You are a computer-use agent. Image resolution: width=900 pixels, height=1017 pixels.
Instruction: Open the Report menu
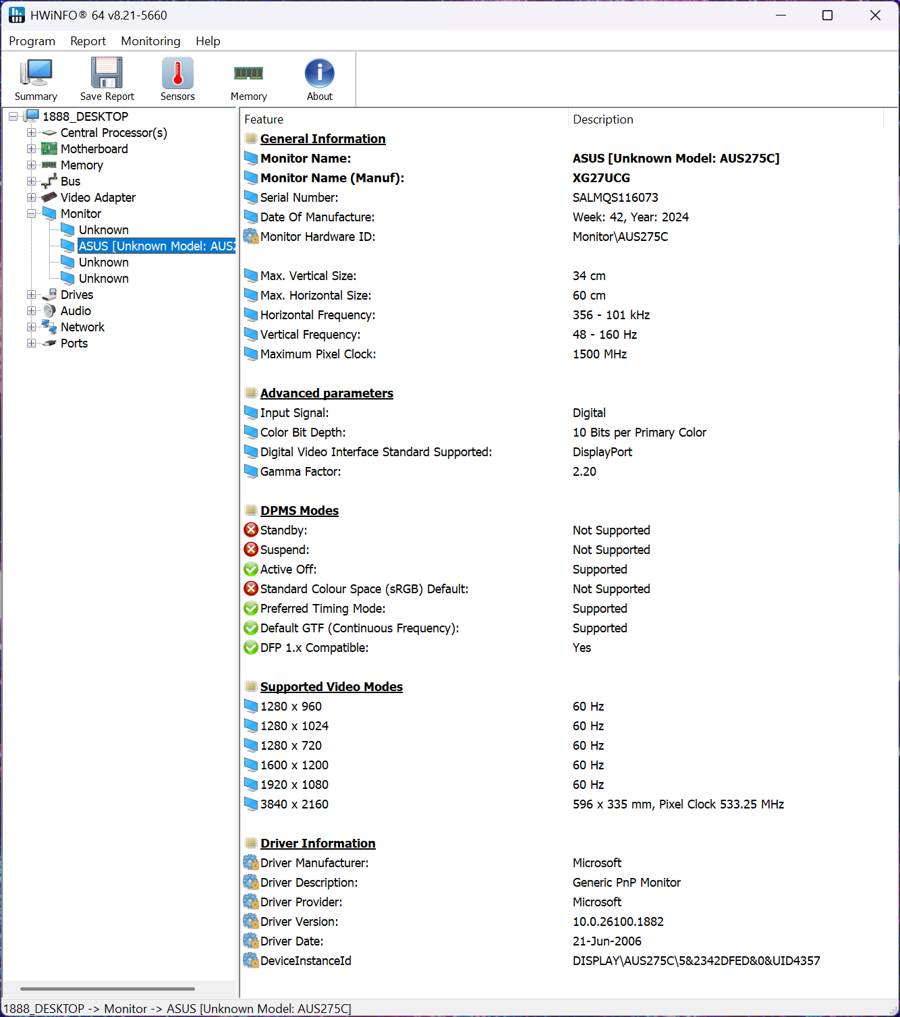click(88, 41)
